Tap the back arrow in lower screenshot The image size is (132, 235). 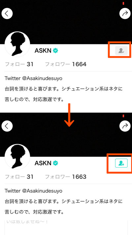point(7,126)
